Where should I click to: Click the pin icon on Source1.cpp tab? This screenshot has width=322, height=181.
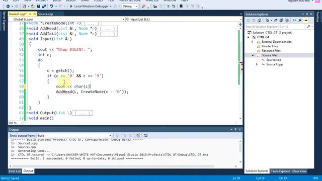(30, 14)
